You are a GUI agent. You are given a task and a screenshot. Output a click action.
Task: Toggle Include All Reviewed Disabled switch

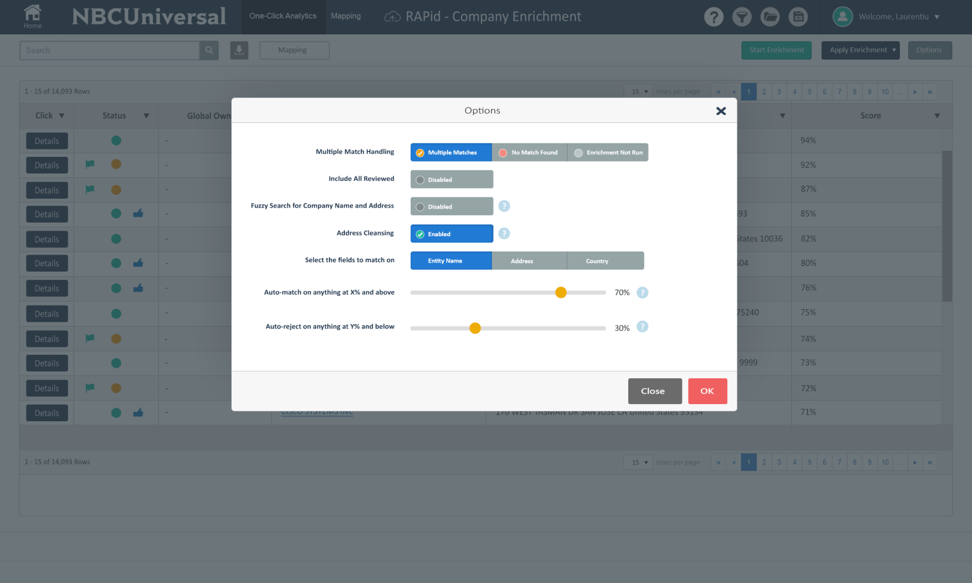tap(452, 180)
